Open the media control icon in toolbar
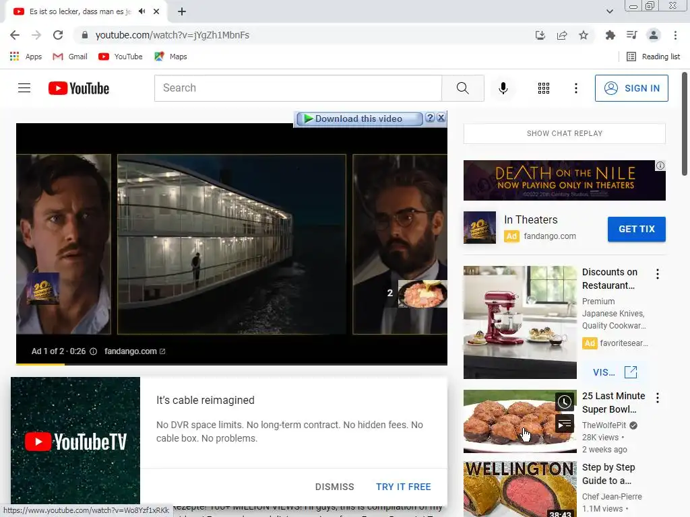 point(631,35)
